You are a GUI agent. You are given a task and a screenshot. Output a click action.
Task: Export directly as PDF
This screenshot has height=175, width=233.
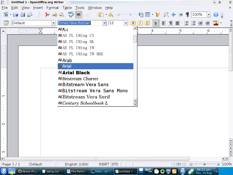47,15
